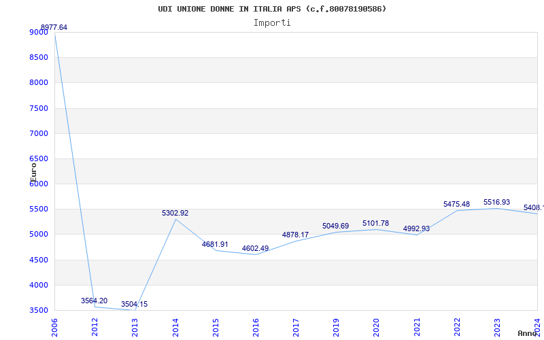Select the 4681.91 data label
The height and width of the screenshot is (340, 544).
(x=215, y=244)
